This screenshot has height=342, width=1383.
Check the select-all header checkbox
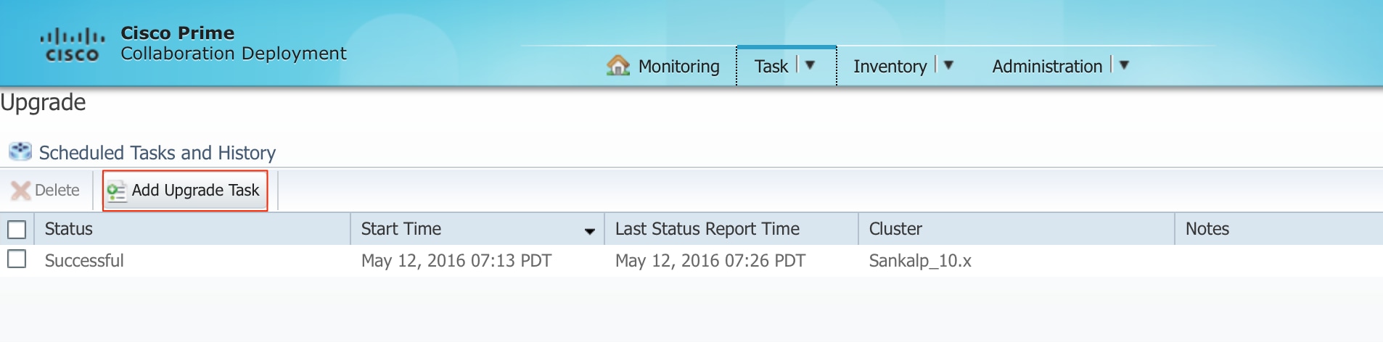pos(17,230)
